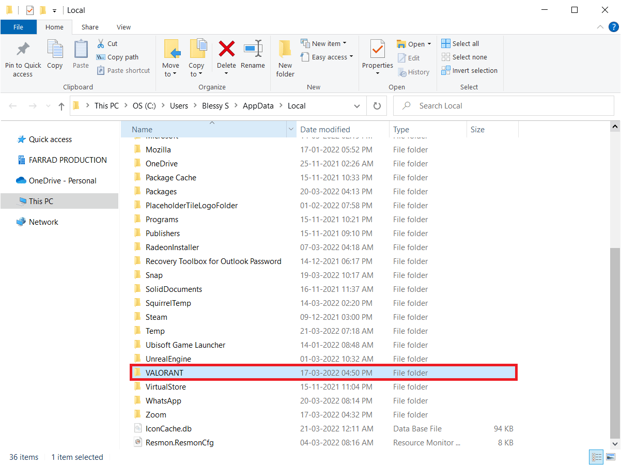
Task: Click the Pin to Quick access icon
Action: [23, 49]
